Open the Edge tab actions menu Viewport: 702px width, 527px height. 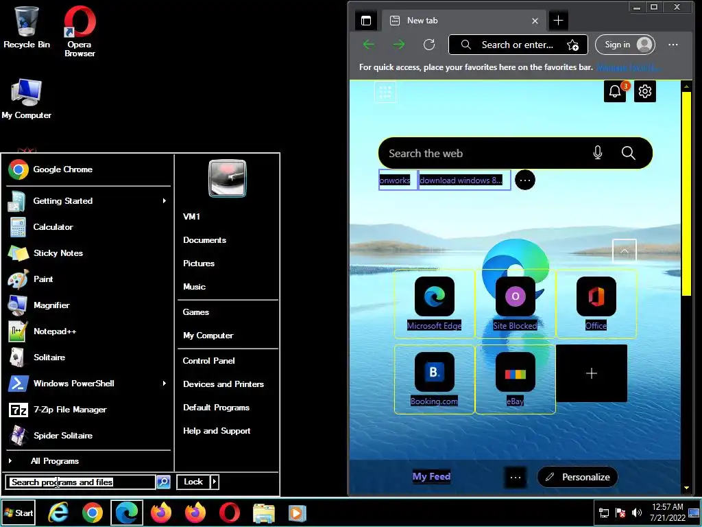click(366, 21)
